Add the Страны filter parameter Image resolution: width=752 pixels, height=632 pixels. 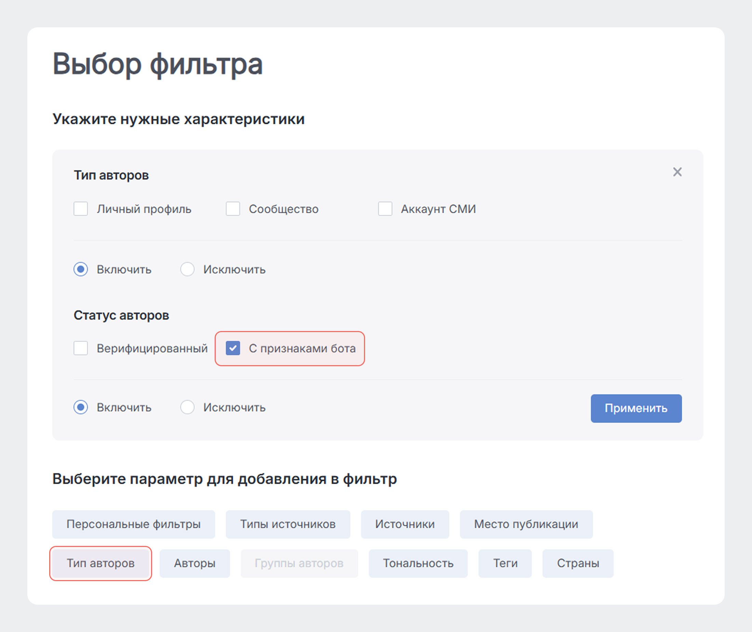coord(577,563)
